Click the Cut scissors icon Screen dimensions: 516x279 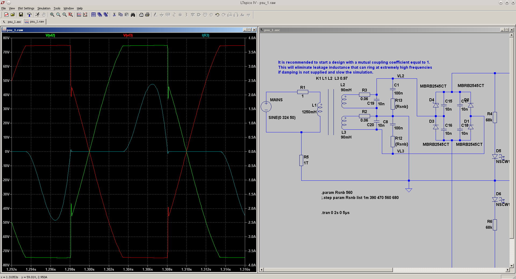click(x=114, y=15)
